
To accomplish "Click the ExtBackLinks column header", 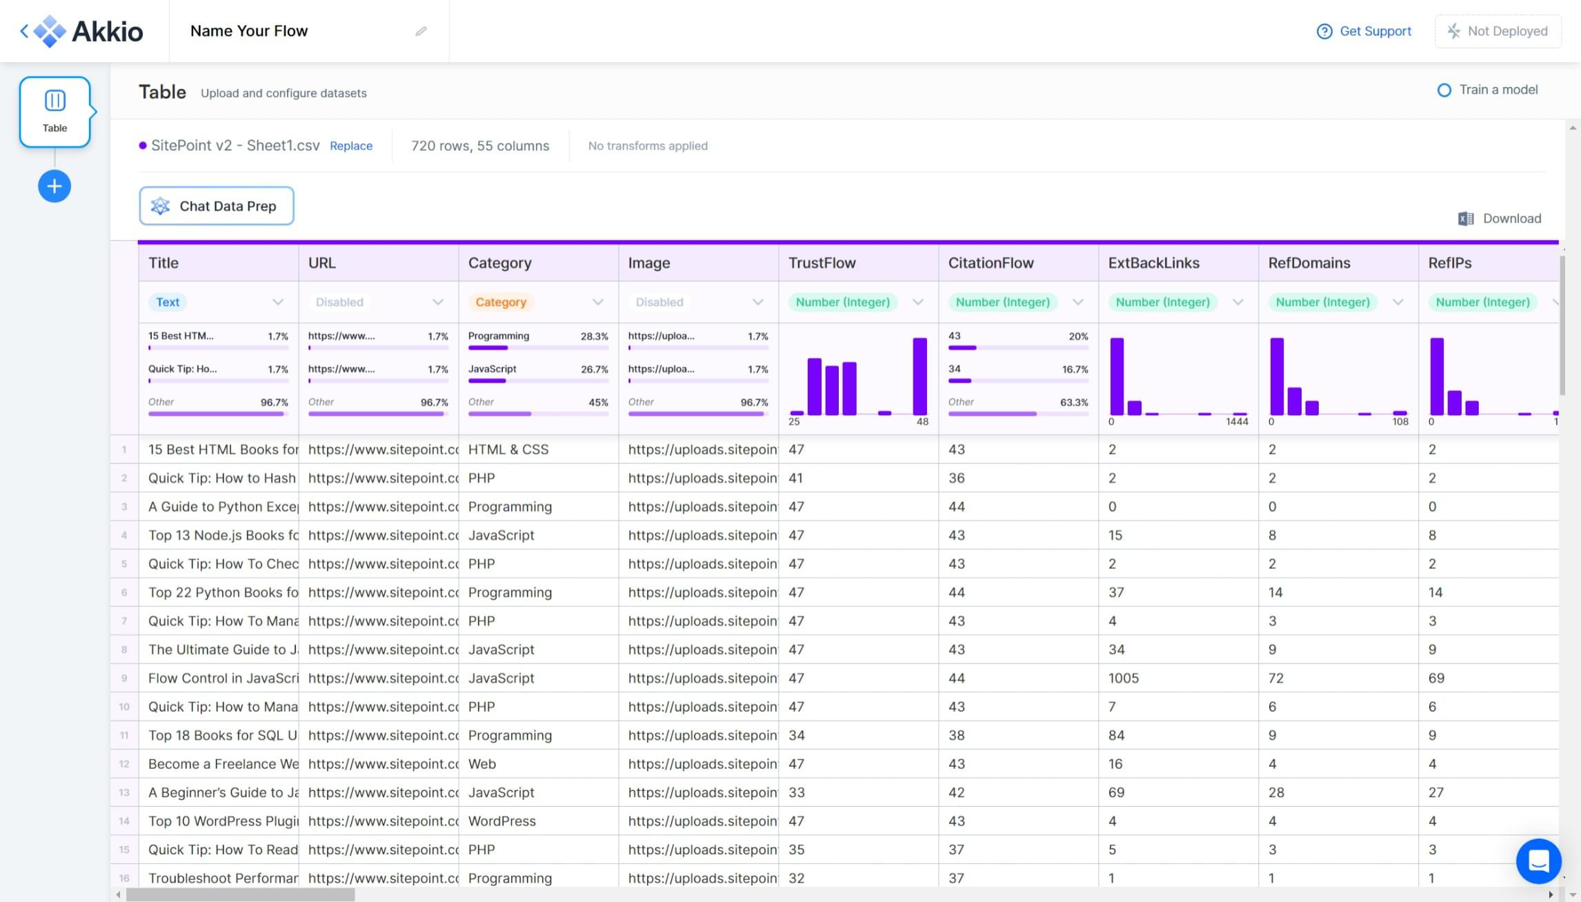I will tap(1153, 263).
